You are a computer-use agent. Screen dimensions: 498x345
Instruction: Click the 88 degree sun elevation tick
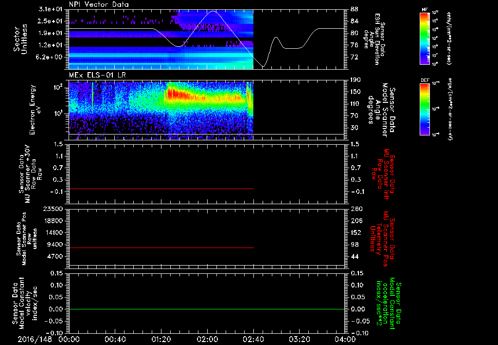[355, 9]
